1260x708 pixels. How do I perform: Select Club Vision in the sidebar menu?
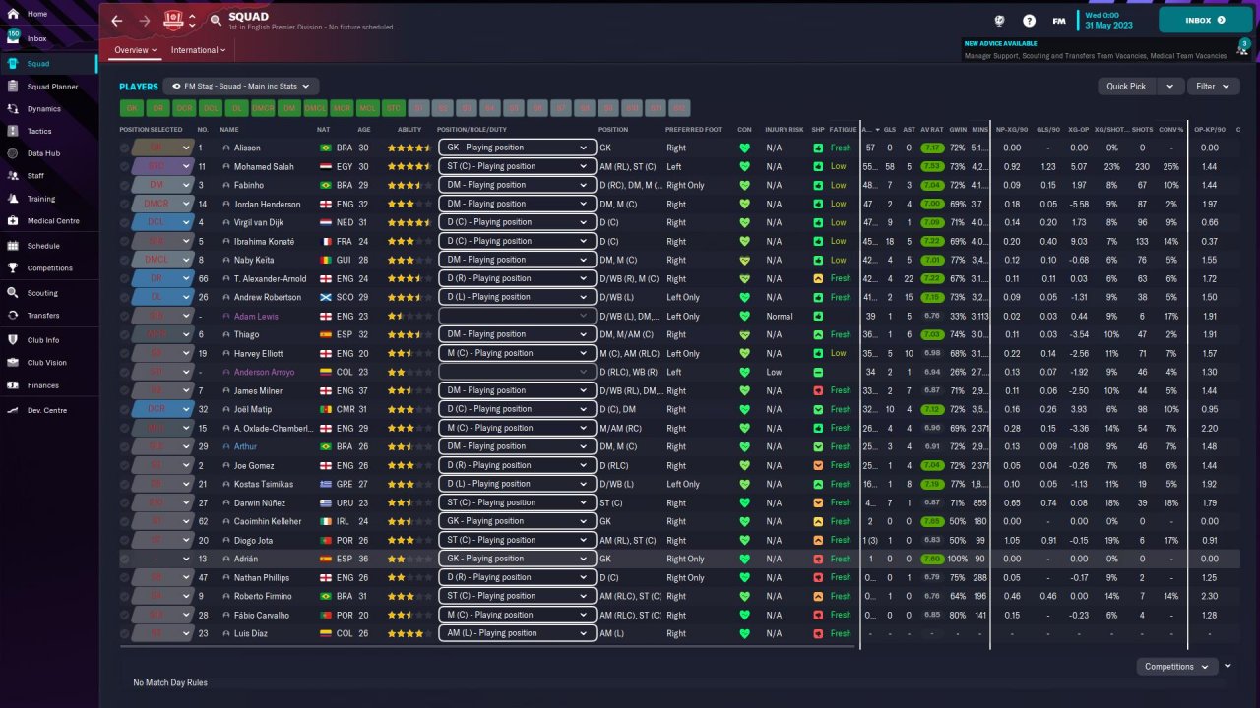pyautogui.click(x=48, y=363)
